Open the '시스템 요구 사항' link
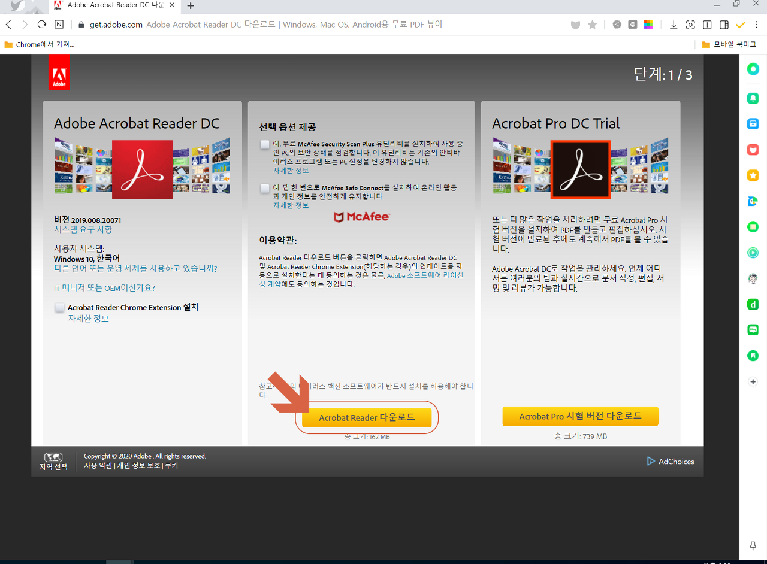This screenshot has height=564, width=767. coord(83,229)
